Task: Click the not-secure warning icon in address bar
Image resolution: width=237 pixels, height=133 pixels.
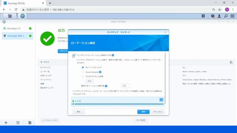Action: pos(23,10)
